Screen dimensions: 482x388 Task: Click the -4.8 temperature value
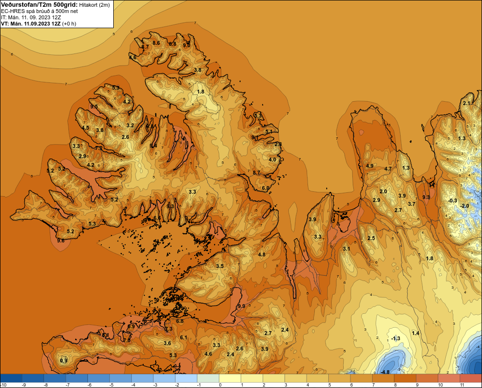(385, 372)
